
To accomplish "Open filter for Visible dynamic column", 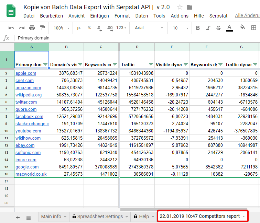I will (186, 65).
